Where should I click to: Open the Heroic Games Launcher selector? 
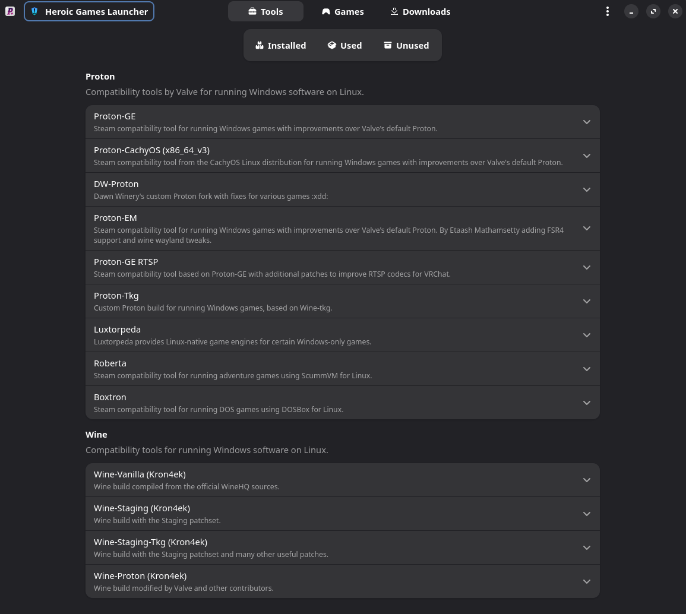[89, 11]
